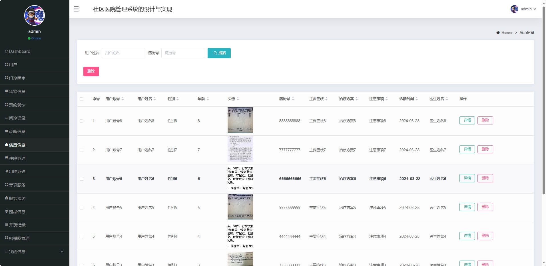The image size is (546, 266).
Task: Click the page vertical scrollbar thumb
Action: (544, 100)
